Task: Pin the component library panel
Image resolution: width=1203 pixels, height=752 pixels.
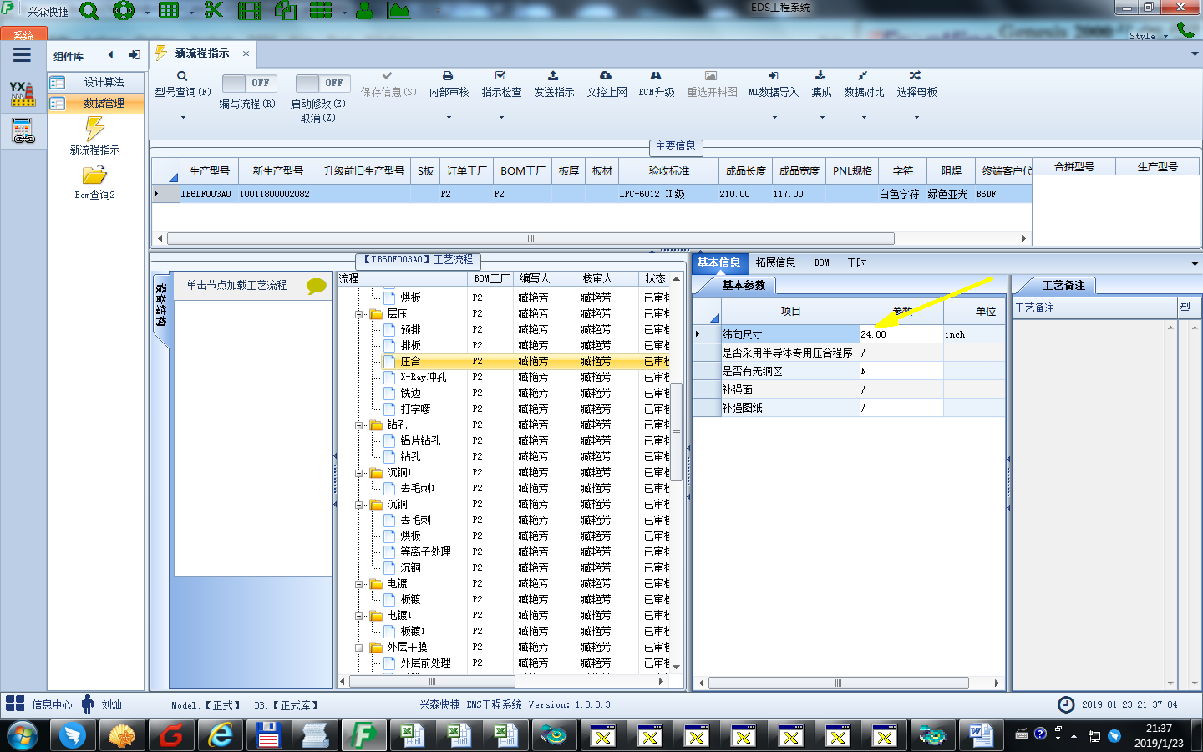Action: click(x=134, y=55)
